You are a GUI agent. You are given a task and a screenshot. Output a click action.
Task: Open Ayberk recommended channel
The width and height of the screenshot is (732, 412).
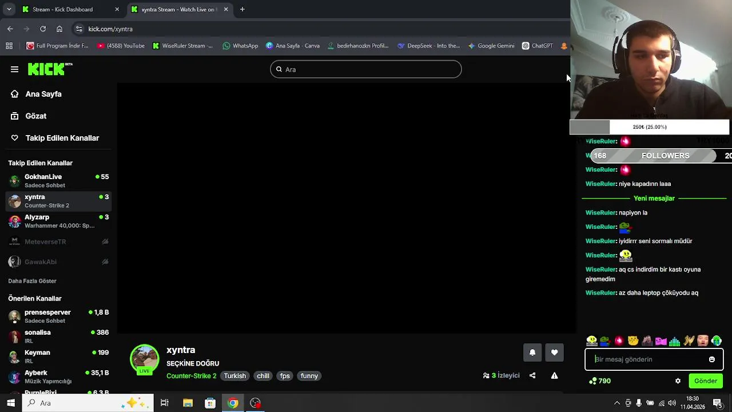(x=58, y=377)
